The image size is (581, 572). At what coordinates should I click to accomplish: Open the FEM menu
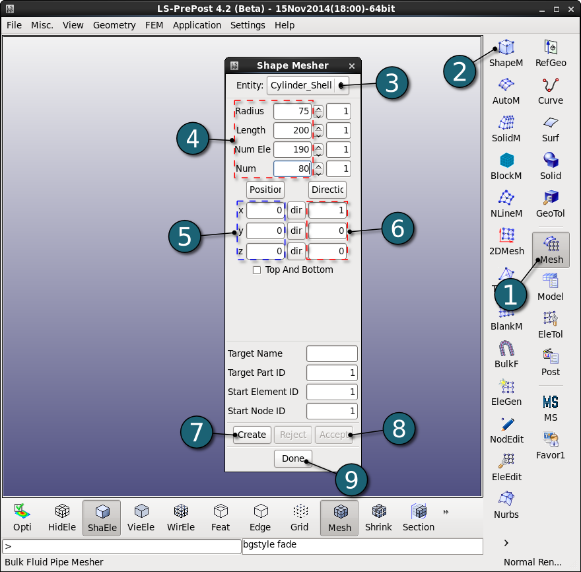point(154,25)
